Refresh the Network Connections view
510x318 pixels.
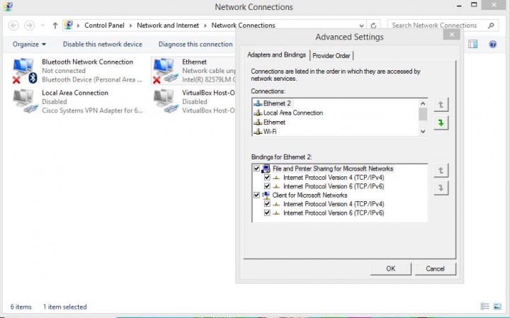373,25
